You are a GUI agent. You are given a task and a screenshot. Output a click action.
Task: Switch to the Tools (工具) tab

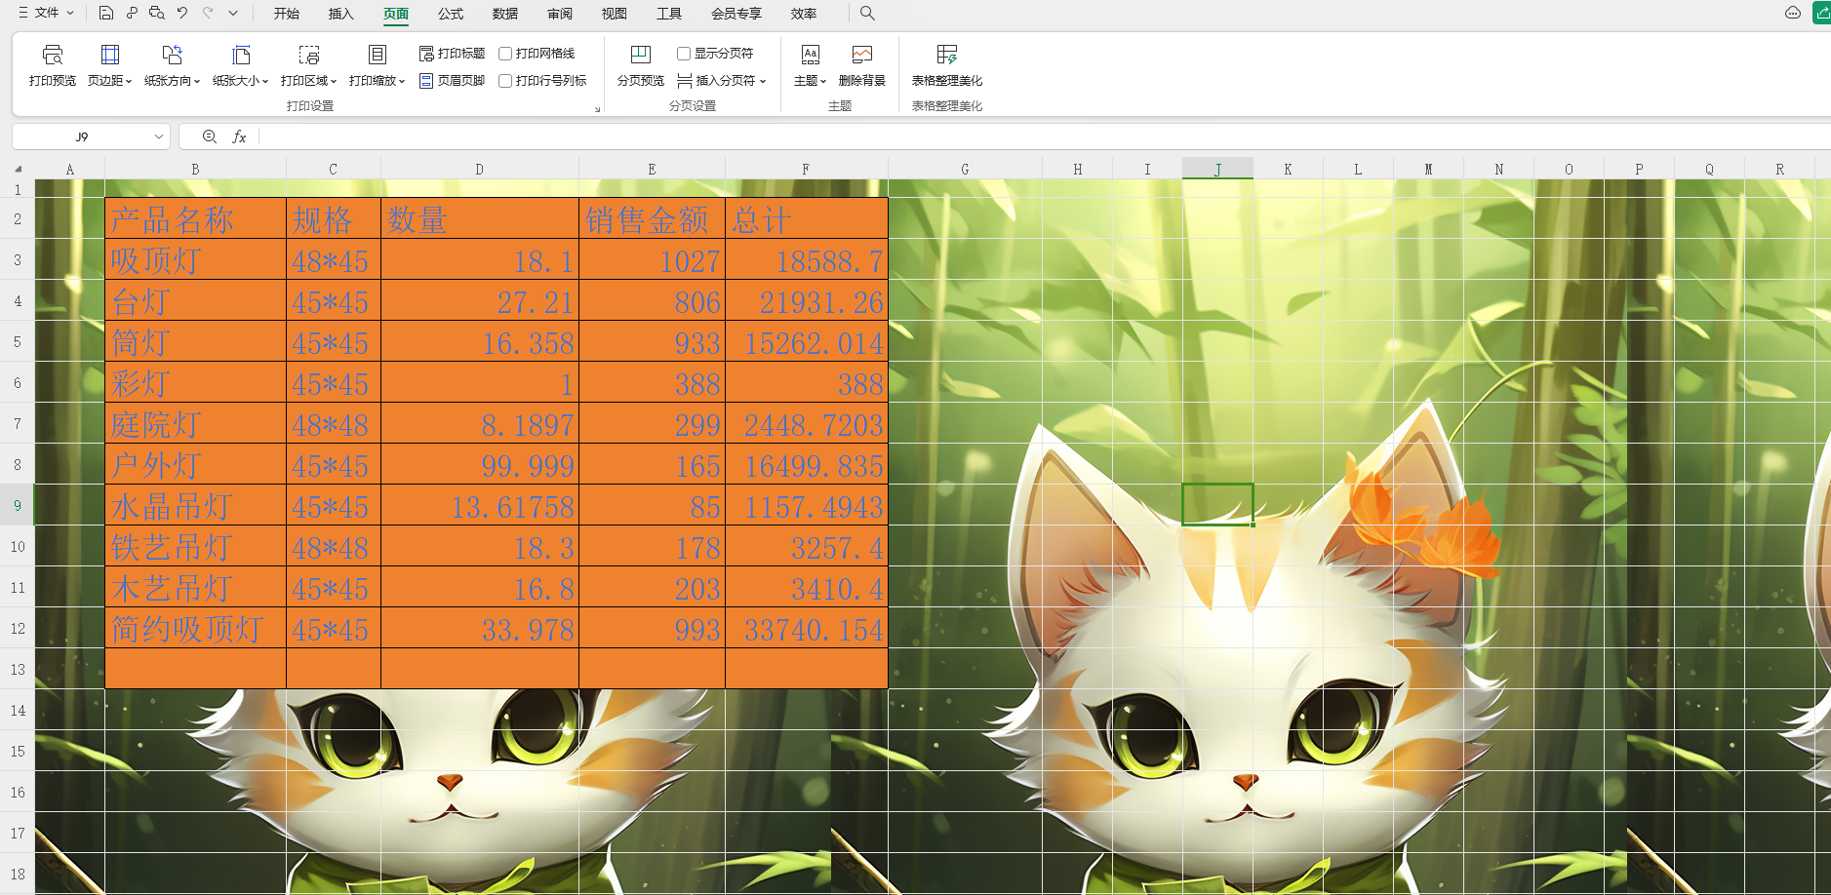(668, 14)
